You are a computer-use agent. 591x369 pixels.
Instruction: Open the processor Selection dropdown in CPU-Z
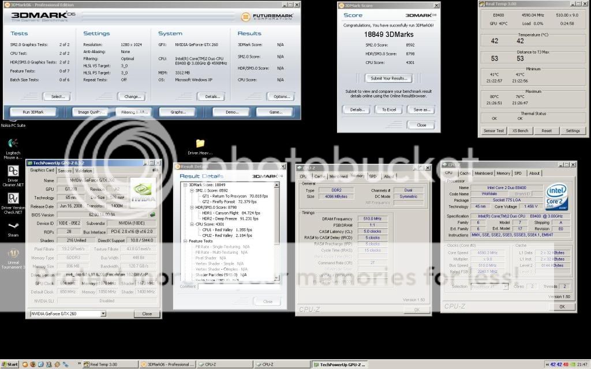(x=506, y=287)
